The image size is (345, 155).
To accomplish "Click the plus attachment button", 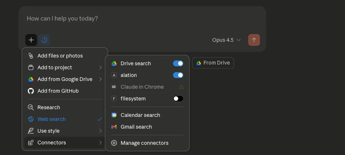I will [x=31, y=40].
